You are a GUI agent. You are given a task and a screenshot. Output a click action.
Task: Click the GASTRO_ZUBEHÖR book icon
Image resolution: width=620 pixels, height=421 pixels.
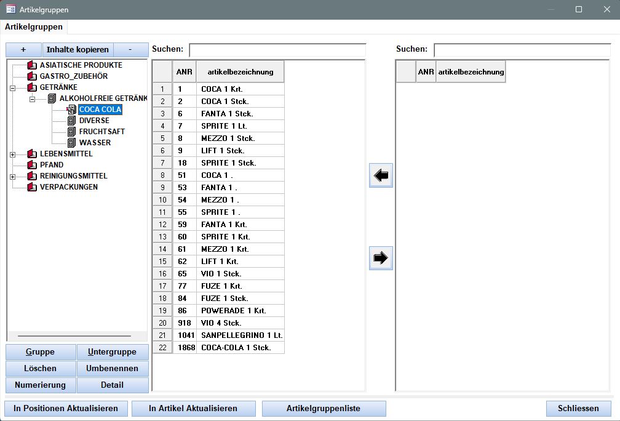point(33,76)
